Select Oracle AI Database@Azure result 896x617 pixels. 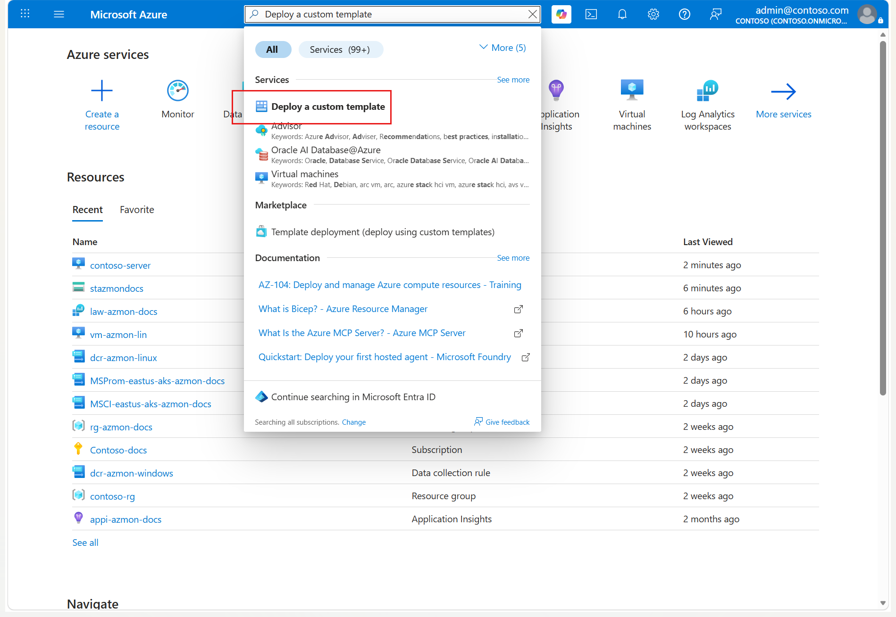tap(393, 155)
